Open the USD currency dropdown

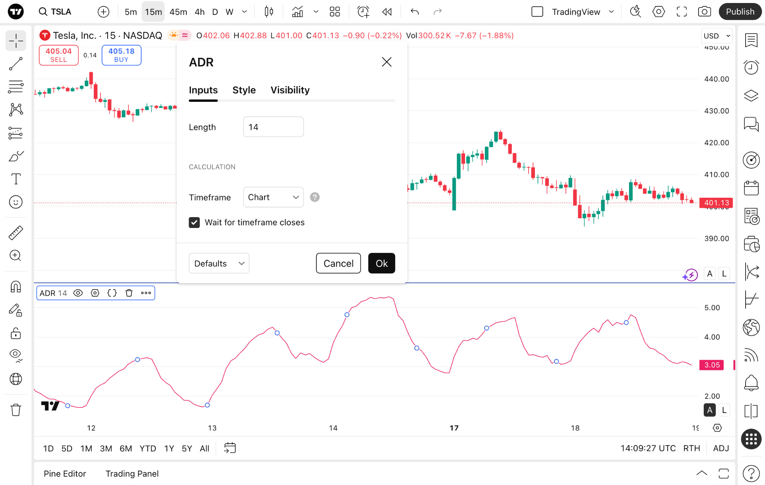click(716, 36)
